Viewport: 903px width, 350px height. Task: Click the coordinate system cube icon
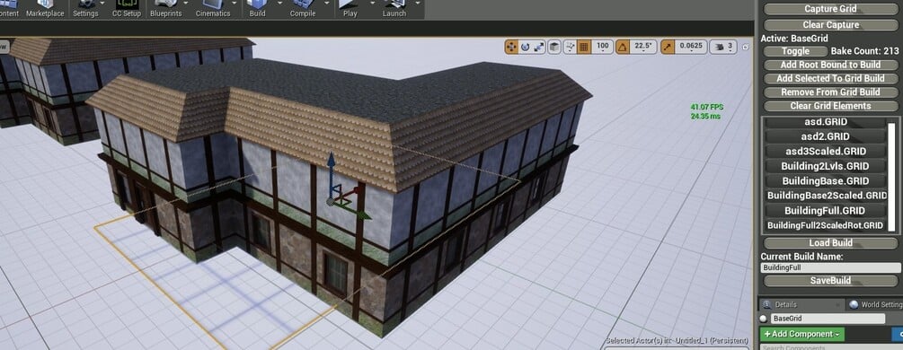[x=554, y=47]
